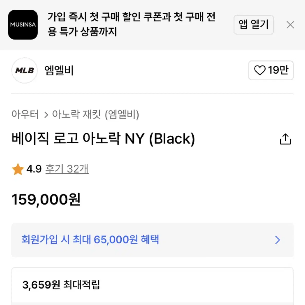Go to 아우터 category breadcrumb
The width and height of the screenshot is (305, 305).
tap(25, 114)
